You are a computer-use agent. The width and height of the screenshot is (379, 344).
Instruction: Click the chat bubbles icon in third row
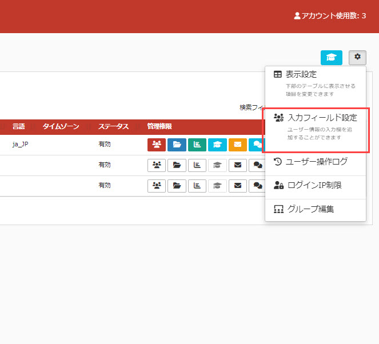pyautogui.click(x=257, y=186)
